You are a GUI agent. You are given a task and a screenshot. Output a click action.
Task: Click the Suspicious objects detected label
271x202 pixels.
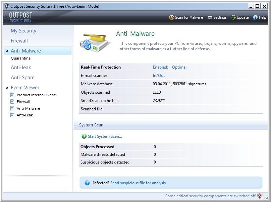pos(105,162)
